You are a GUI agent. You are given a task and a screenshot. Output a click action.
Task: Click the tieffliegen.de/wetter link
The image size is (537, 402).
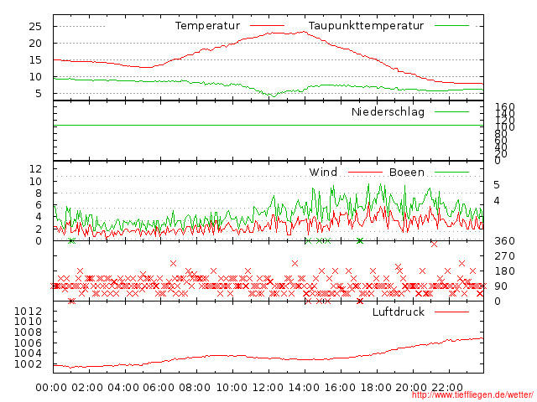[x=472, y=394]
